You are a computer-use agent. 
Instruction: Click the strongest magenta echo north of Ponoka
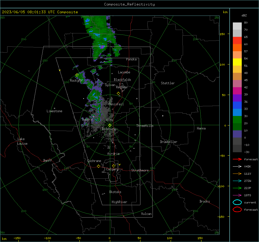[102, 47]
